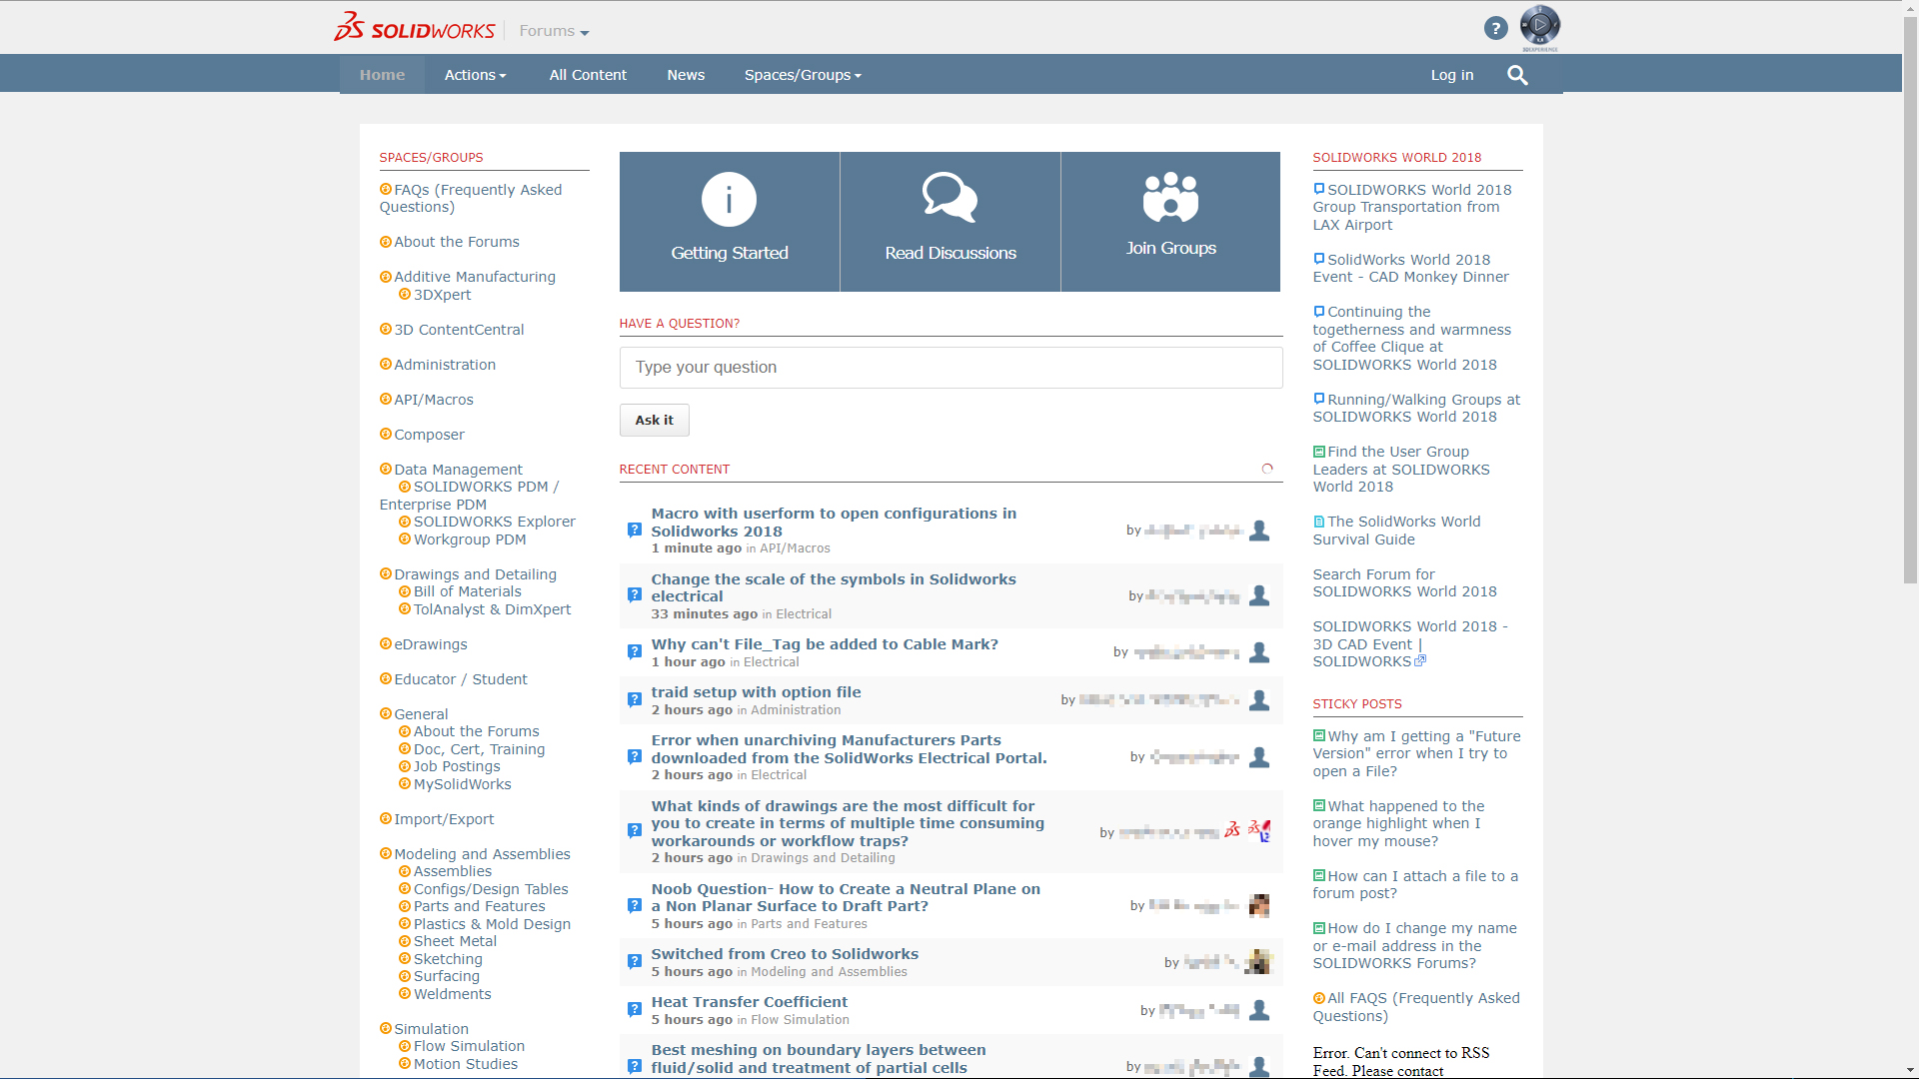Open the help question mark icon
This screenshot has height=1079, width=1919.
coord(1495,29)
